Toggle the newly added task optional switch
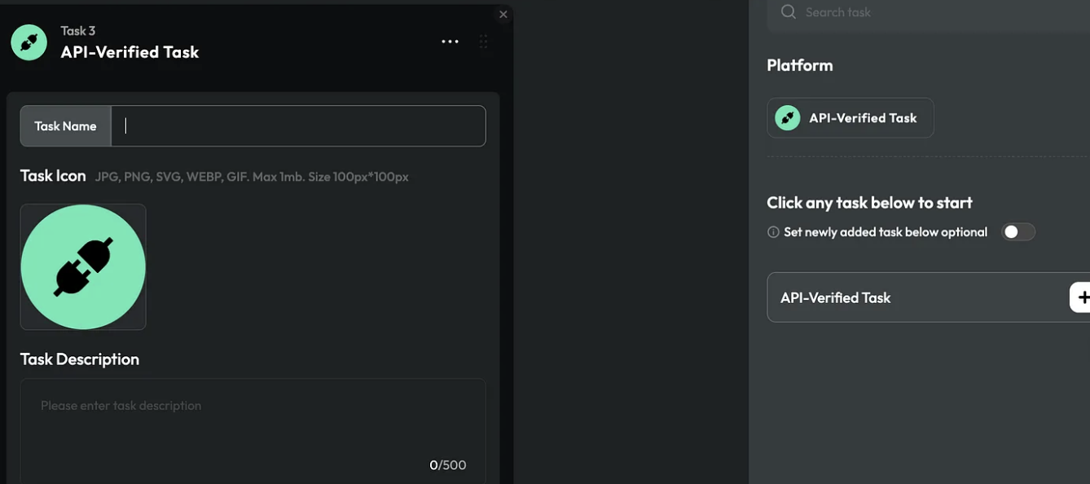The height and width of the screenshot is (484, 1090). [x=1017, y=232]
